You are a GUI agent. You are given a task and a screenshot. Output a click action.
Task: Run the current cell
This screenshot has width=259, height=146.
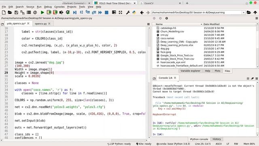(49, 13)
